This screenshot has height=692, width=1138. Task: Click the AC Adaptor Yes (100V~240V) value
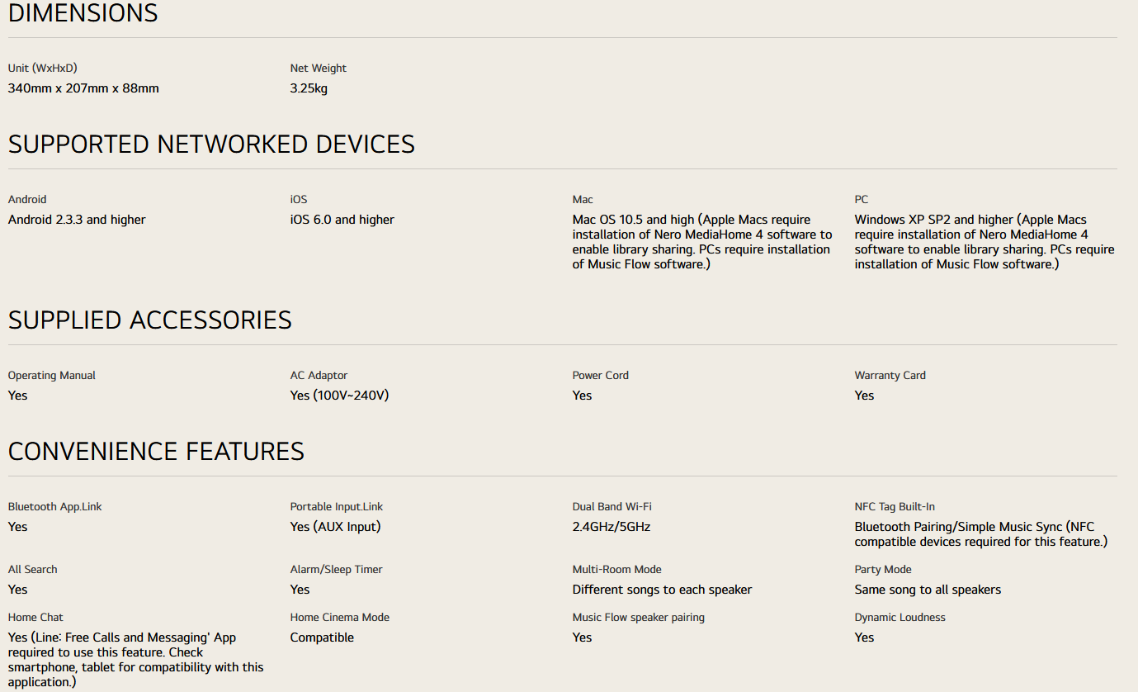pos(339,396)
